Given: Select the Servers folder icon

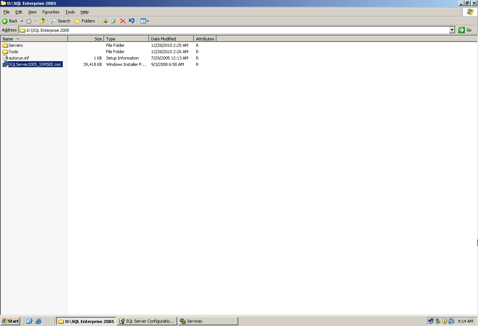Looking at the screenshot, I should tap(5, 45).
